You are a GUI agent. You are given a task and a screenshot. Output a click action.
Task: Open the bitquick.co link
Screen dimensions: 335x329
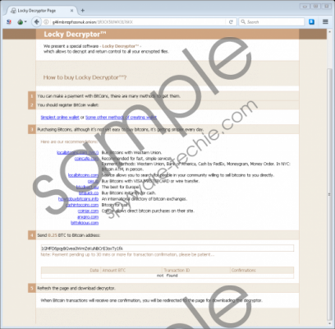89,193
